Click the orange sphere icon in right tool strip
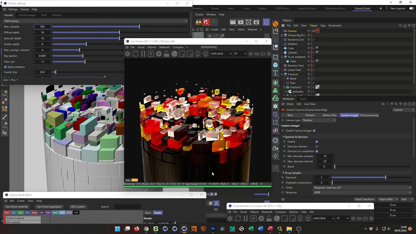 275,24
